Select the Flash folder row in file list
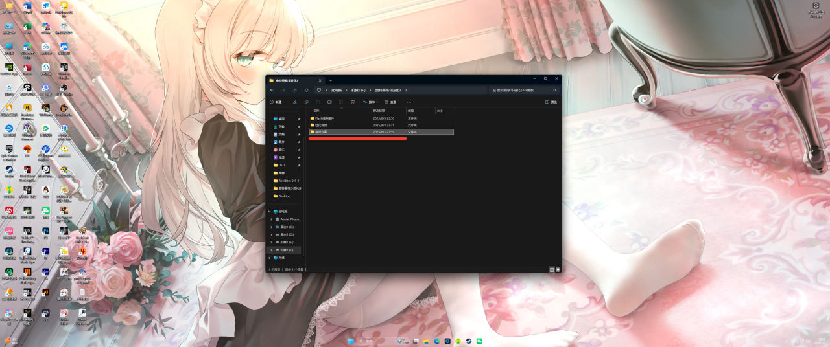The height and width of the screenshot is (347, 830). [381, 118]
